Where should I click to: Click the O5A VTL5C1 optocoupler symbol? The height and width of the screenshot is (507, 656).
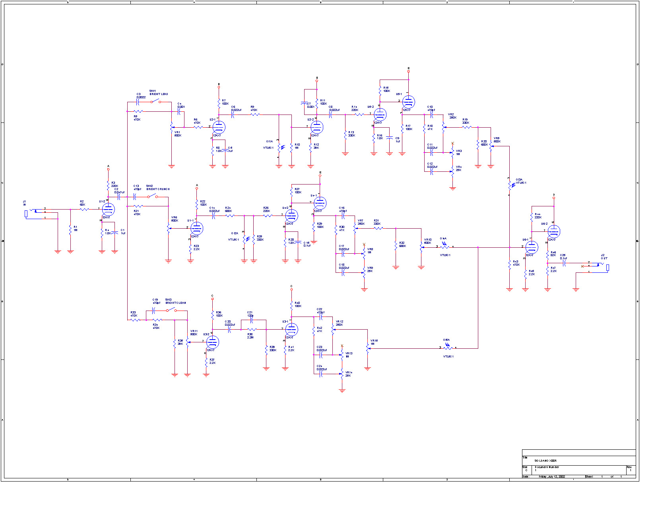pyautogui.click(x=448, y=347)
